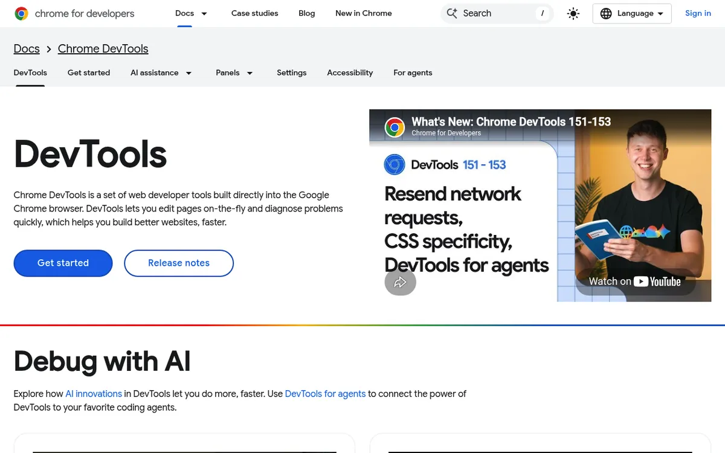Select the For agents tab
The width and height of the screenshot is (725, 453).
pos(413,72)
